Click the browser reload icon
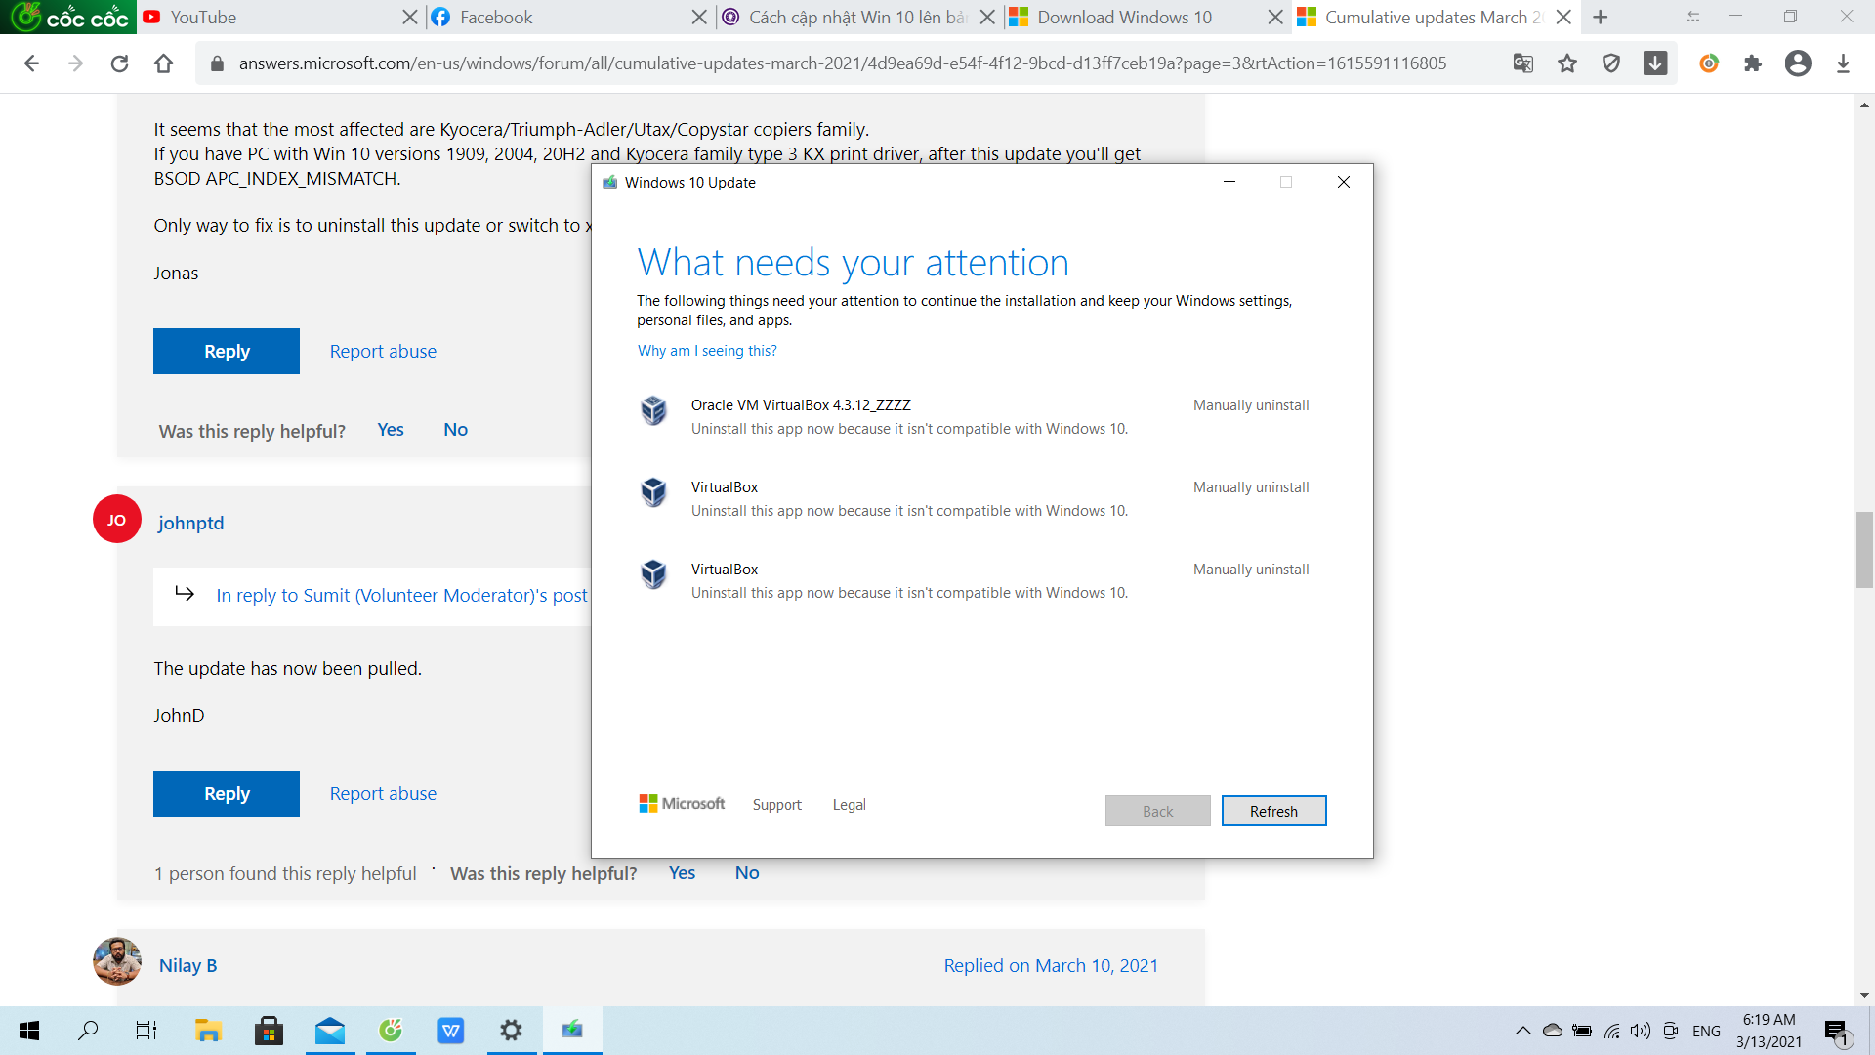This screenshot has width=1875, height=1055. pos(119,63)
